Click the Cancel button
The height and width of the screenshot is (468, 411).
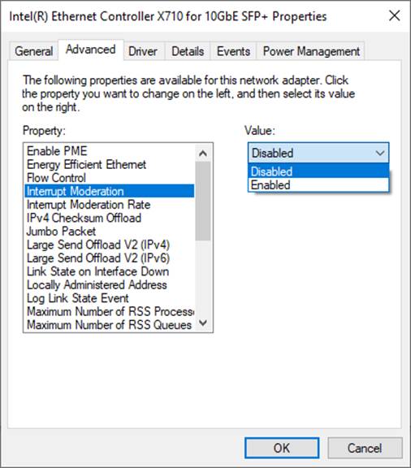[365, 448]
